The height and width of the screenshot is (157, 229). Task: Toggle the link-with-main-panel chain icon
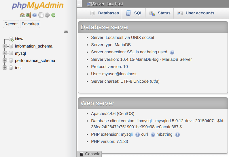tap(66, 32)
